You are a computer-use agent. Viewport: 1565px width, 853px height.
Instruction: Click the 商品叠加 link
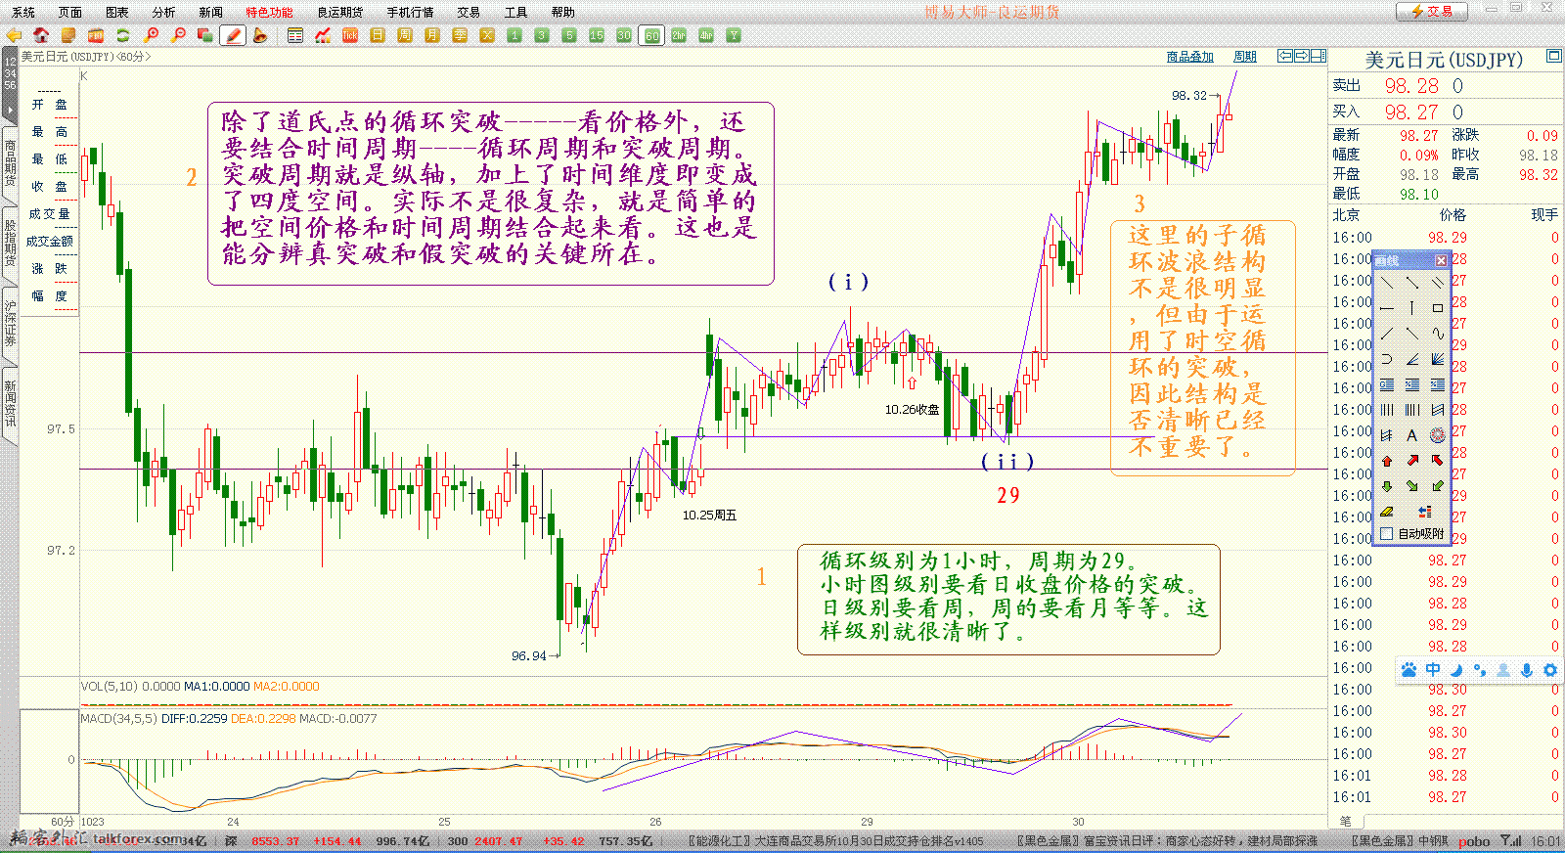pyautogui.click(x=1189, y=57)
